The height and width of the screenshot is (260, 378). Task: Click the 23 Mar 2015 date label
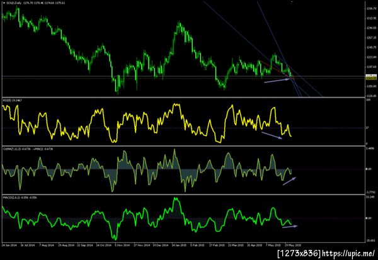click(236, 246)
